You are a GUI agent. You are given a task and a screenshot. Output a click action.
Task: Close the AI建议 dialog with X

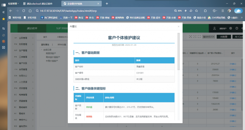[x=179, y=27]
